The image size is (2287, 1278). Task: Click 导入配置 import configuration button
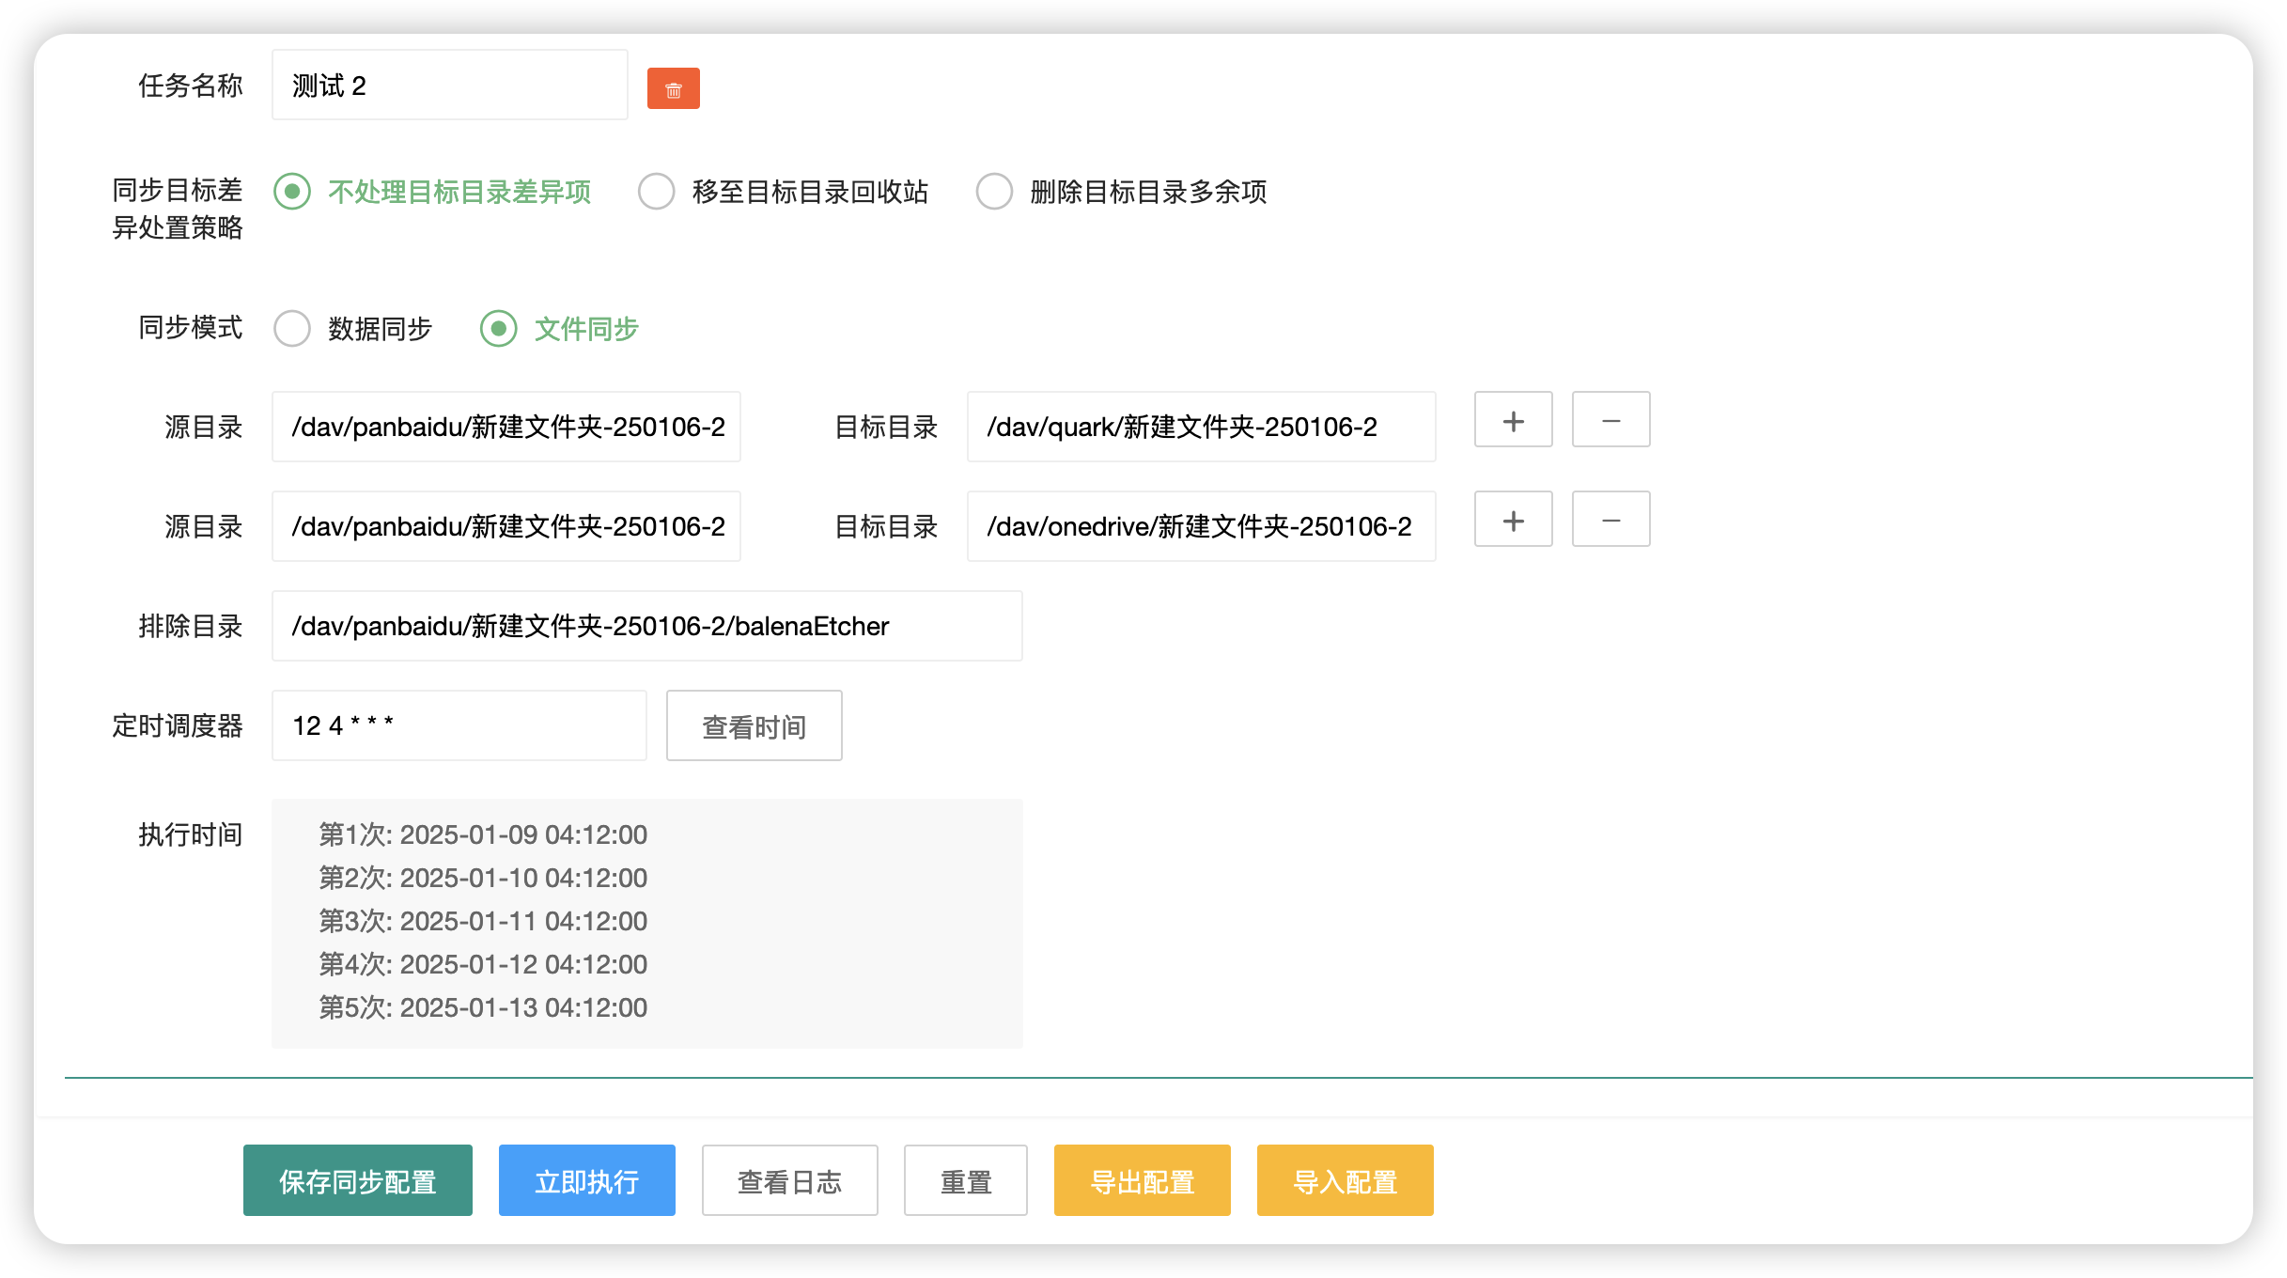(1345, 1180)
